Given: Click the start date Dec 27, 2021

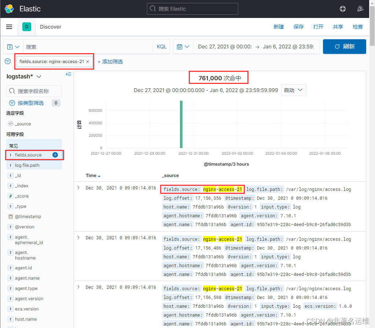Looking at the screenshot, I should coord(225,47).
